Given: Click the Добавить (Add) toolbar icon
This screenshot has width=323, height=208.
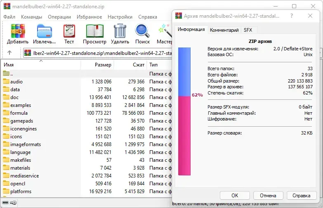Looking at the screenshot, I should pos(18,31).
